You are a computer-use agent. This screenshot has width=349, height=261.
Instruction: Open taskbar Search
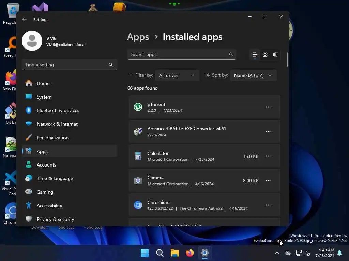[x=160, y=253]
